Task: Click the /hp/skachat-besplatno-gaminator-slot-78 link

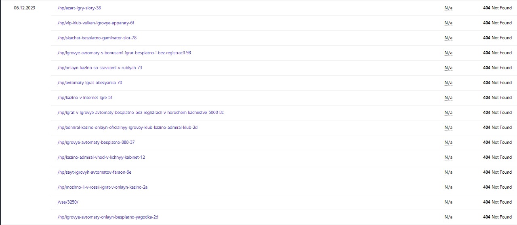Action: tap(97, 38)
